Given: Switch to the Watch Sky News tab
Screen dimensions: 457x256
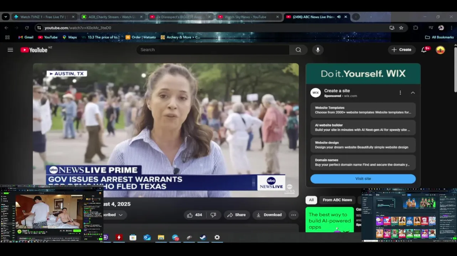Looking at the screenshot, I should 248,17.
